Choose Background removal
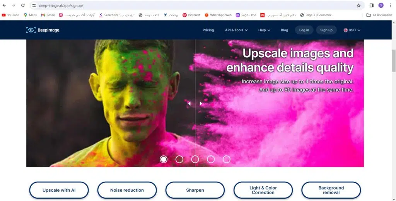This screenshot has width=396, height=201. point(331,190)
